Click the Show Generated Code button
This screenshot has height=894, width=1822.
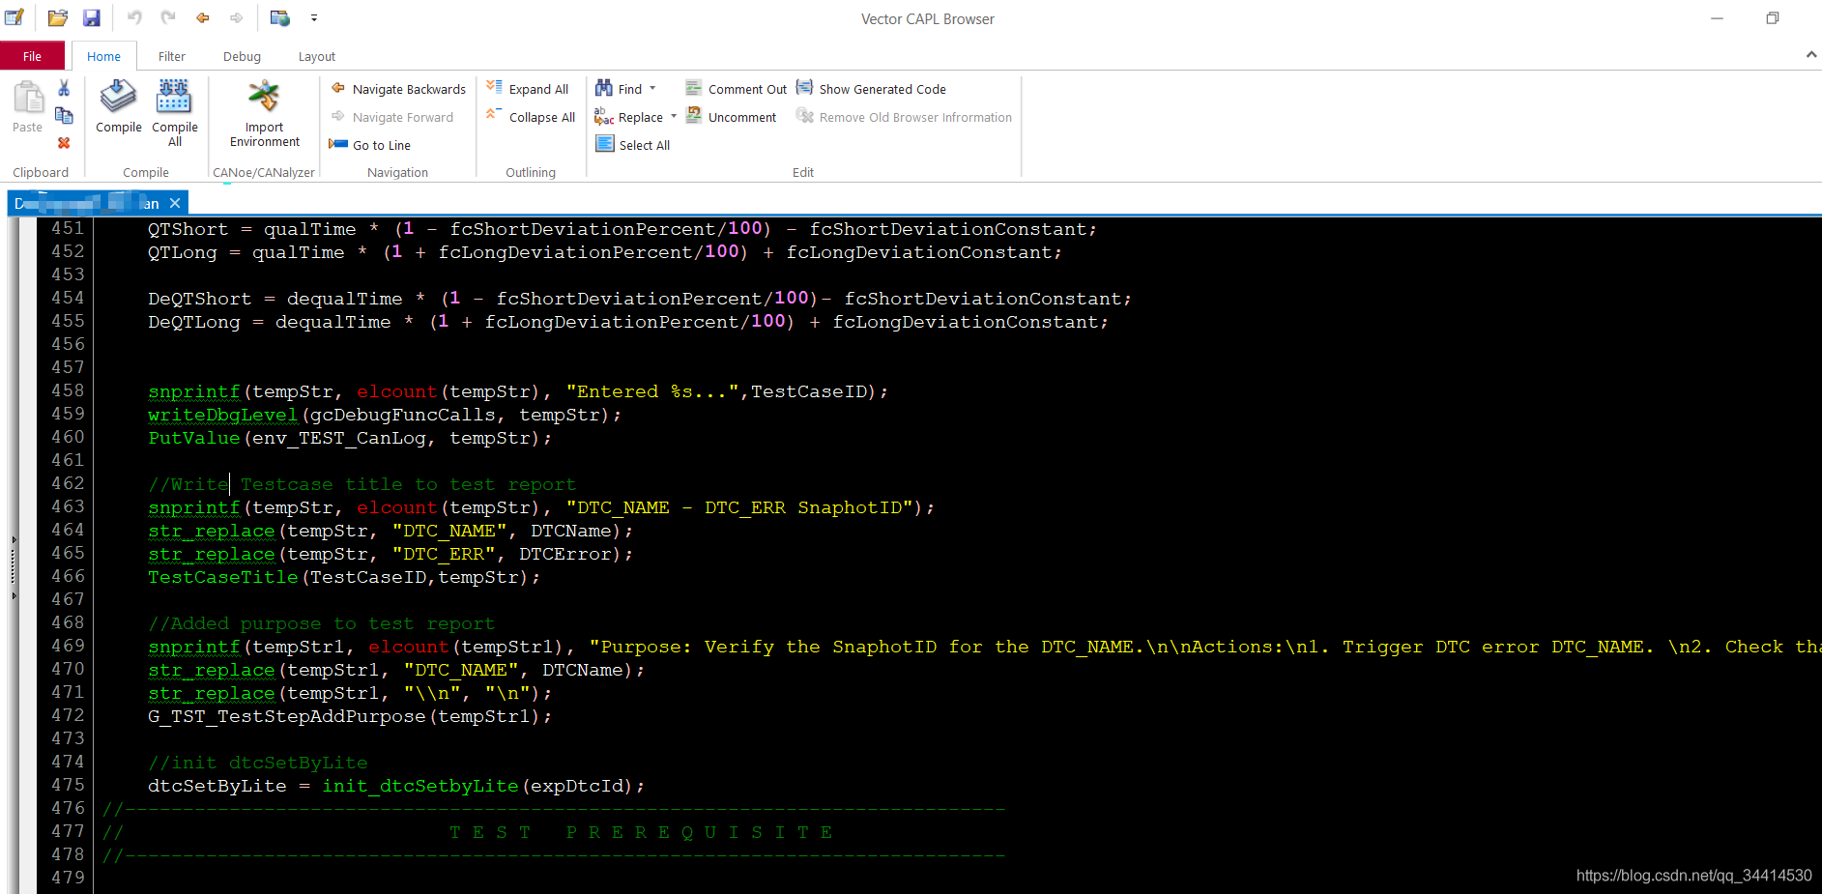[871, 89]
